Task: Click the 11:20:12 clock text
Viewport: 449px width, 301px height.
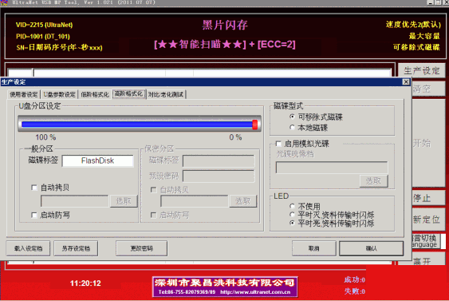Action: tap(85, 283)
